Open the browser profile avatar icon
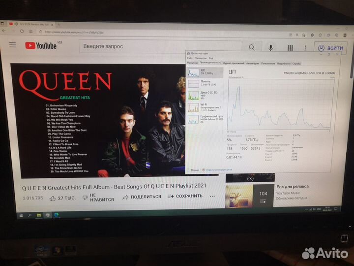The image size is (354, 266). pyautogui.click(x=345, y=35)
